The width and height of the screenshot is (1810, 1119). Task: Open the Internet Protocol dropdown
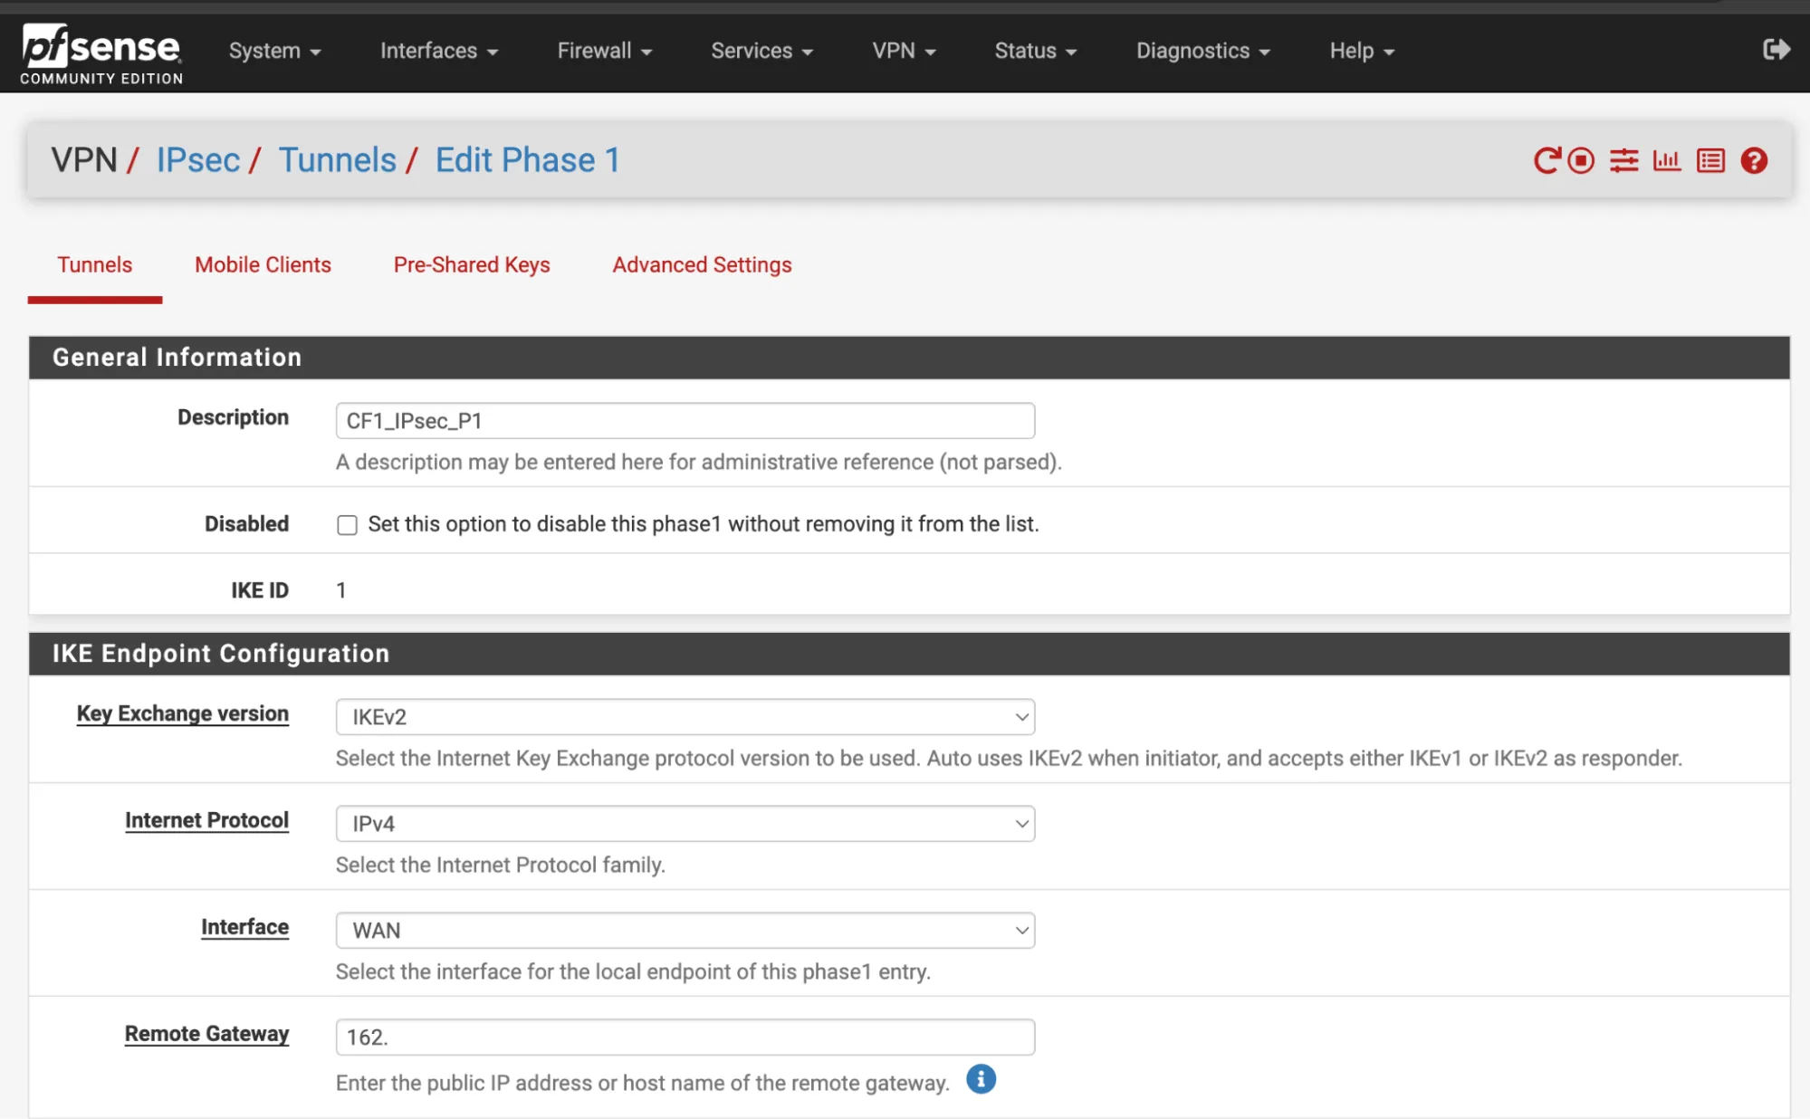(x=685, y=824)
